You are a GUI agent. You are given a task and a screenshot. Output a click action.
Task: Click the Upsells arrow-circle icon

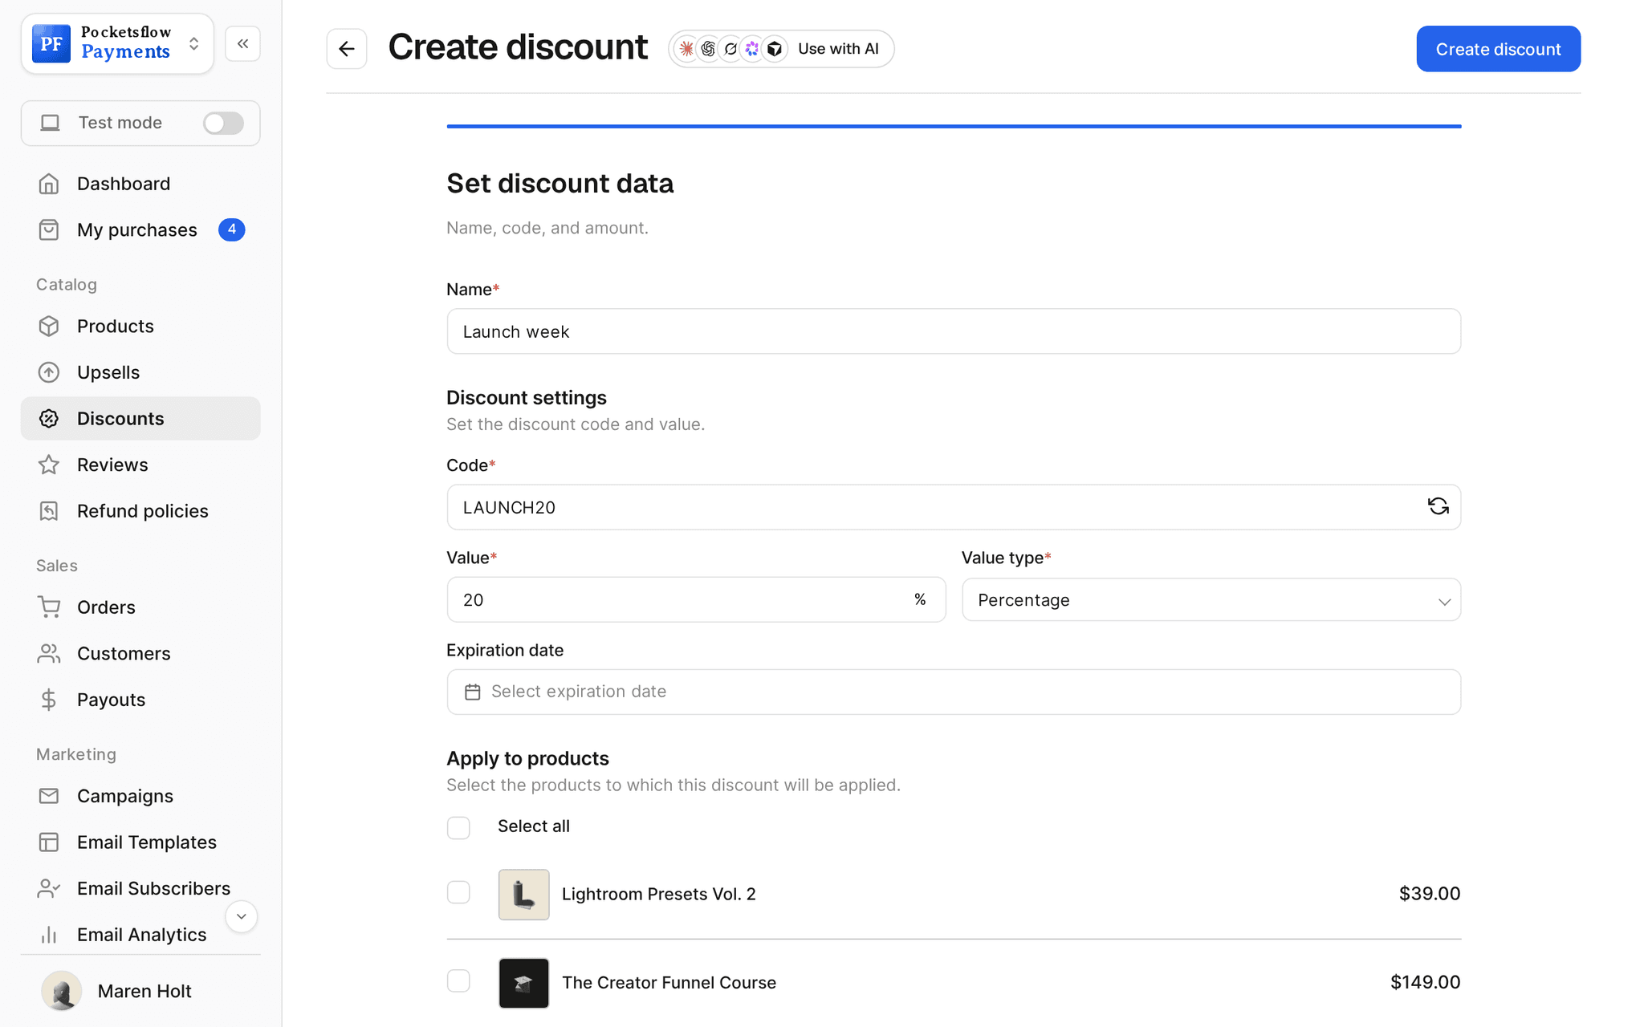click(49, 372)
